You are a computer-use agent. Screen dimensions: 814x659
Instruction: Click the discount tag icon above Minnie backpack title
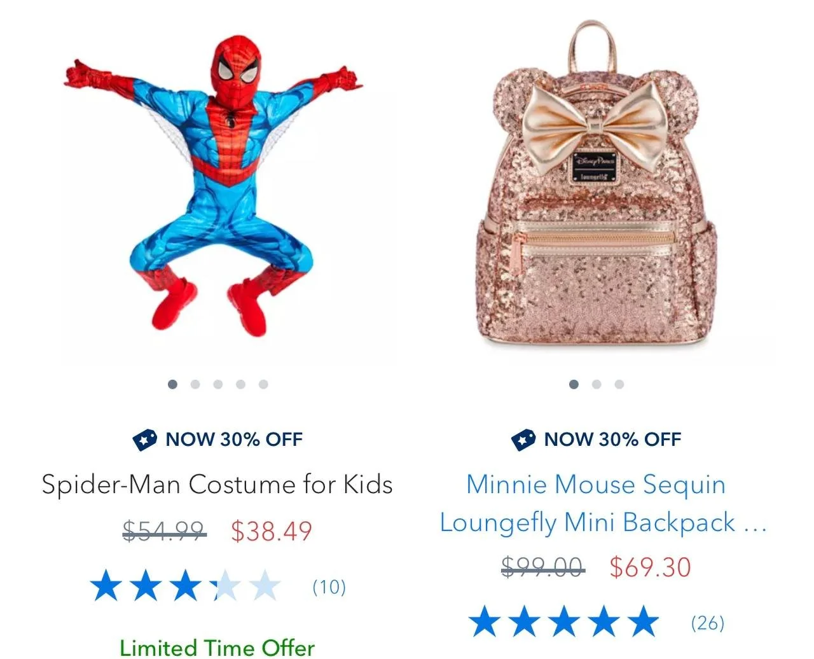(523, 440)
